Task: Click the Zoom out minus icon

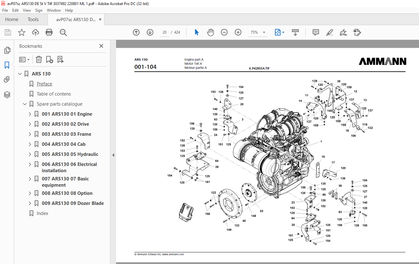Action: point(224,32)
